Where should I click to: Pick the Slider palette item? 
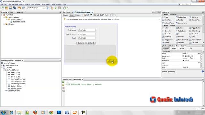coord(192,37)
